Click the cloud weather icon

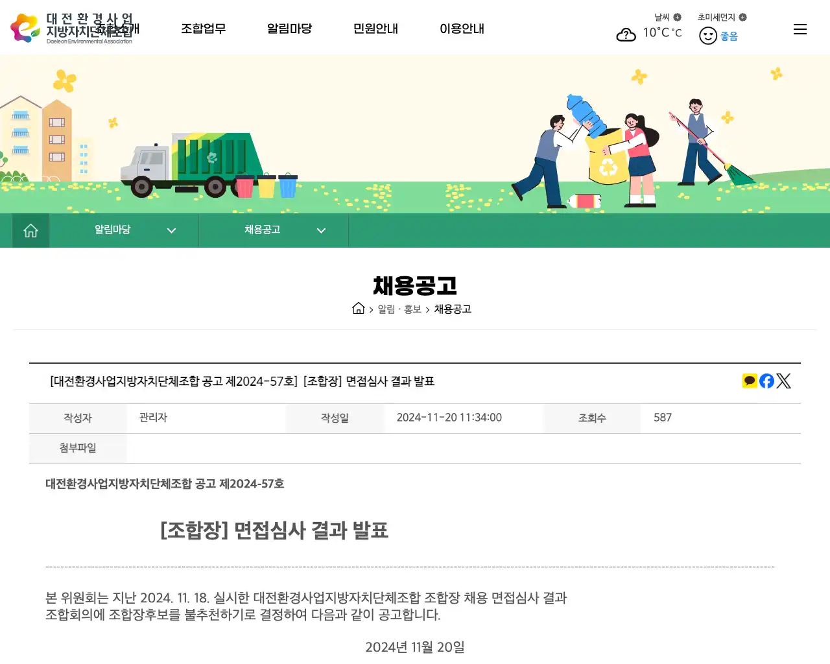(626, 34)
